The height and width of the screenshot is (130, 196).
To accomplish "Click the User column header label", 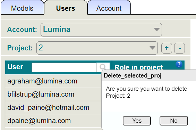I will click(15, 67).
